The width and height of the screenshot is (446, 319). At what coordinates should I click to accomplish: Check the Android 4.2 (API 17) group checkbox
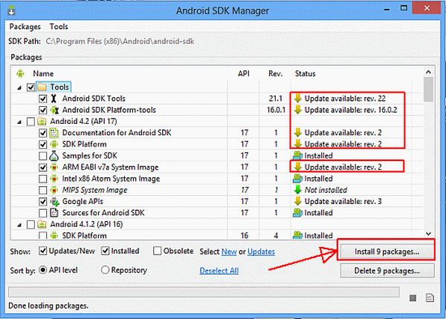point(30,122)
